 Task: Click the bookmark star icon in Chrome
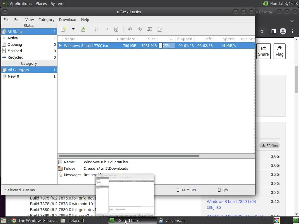262,31
